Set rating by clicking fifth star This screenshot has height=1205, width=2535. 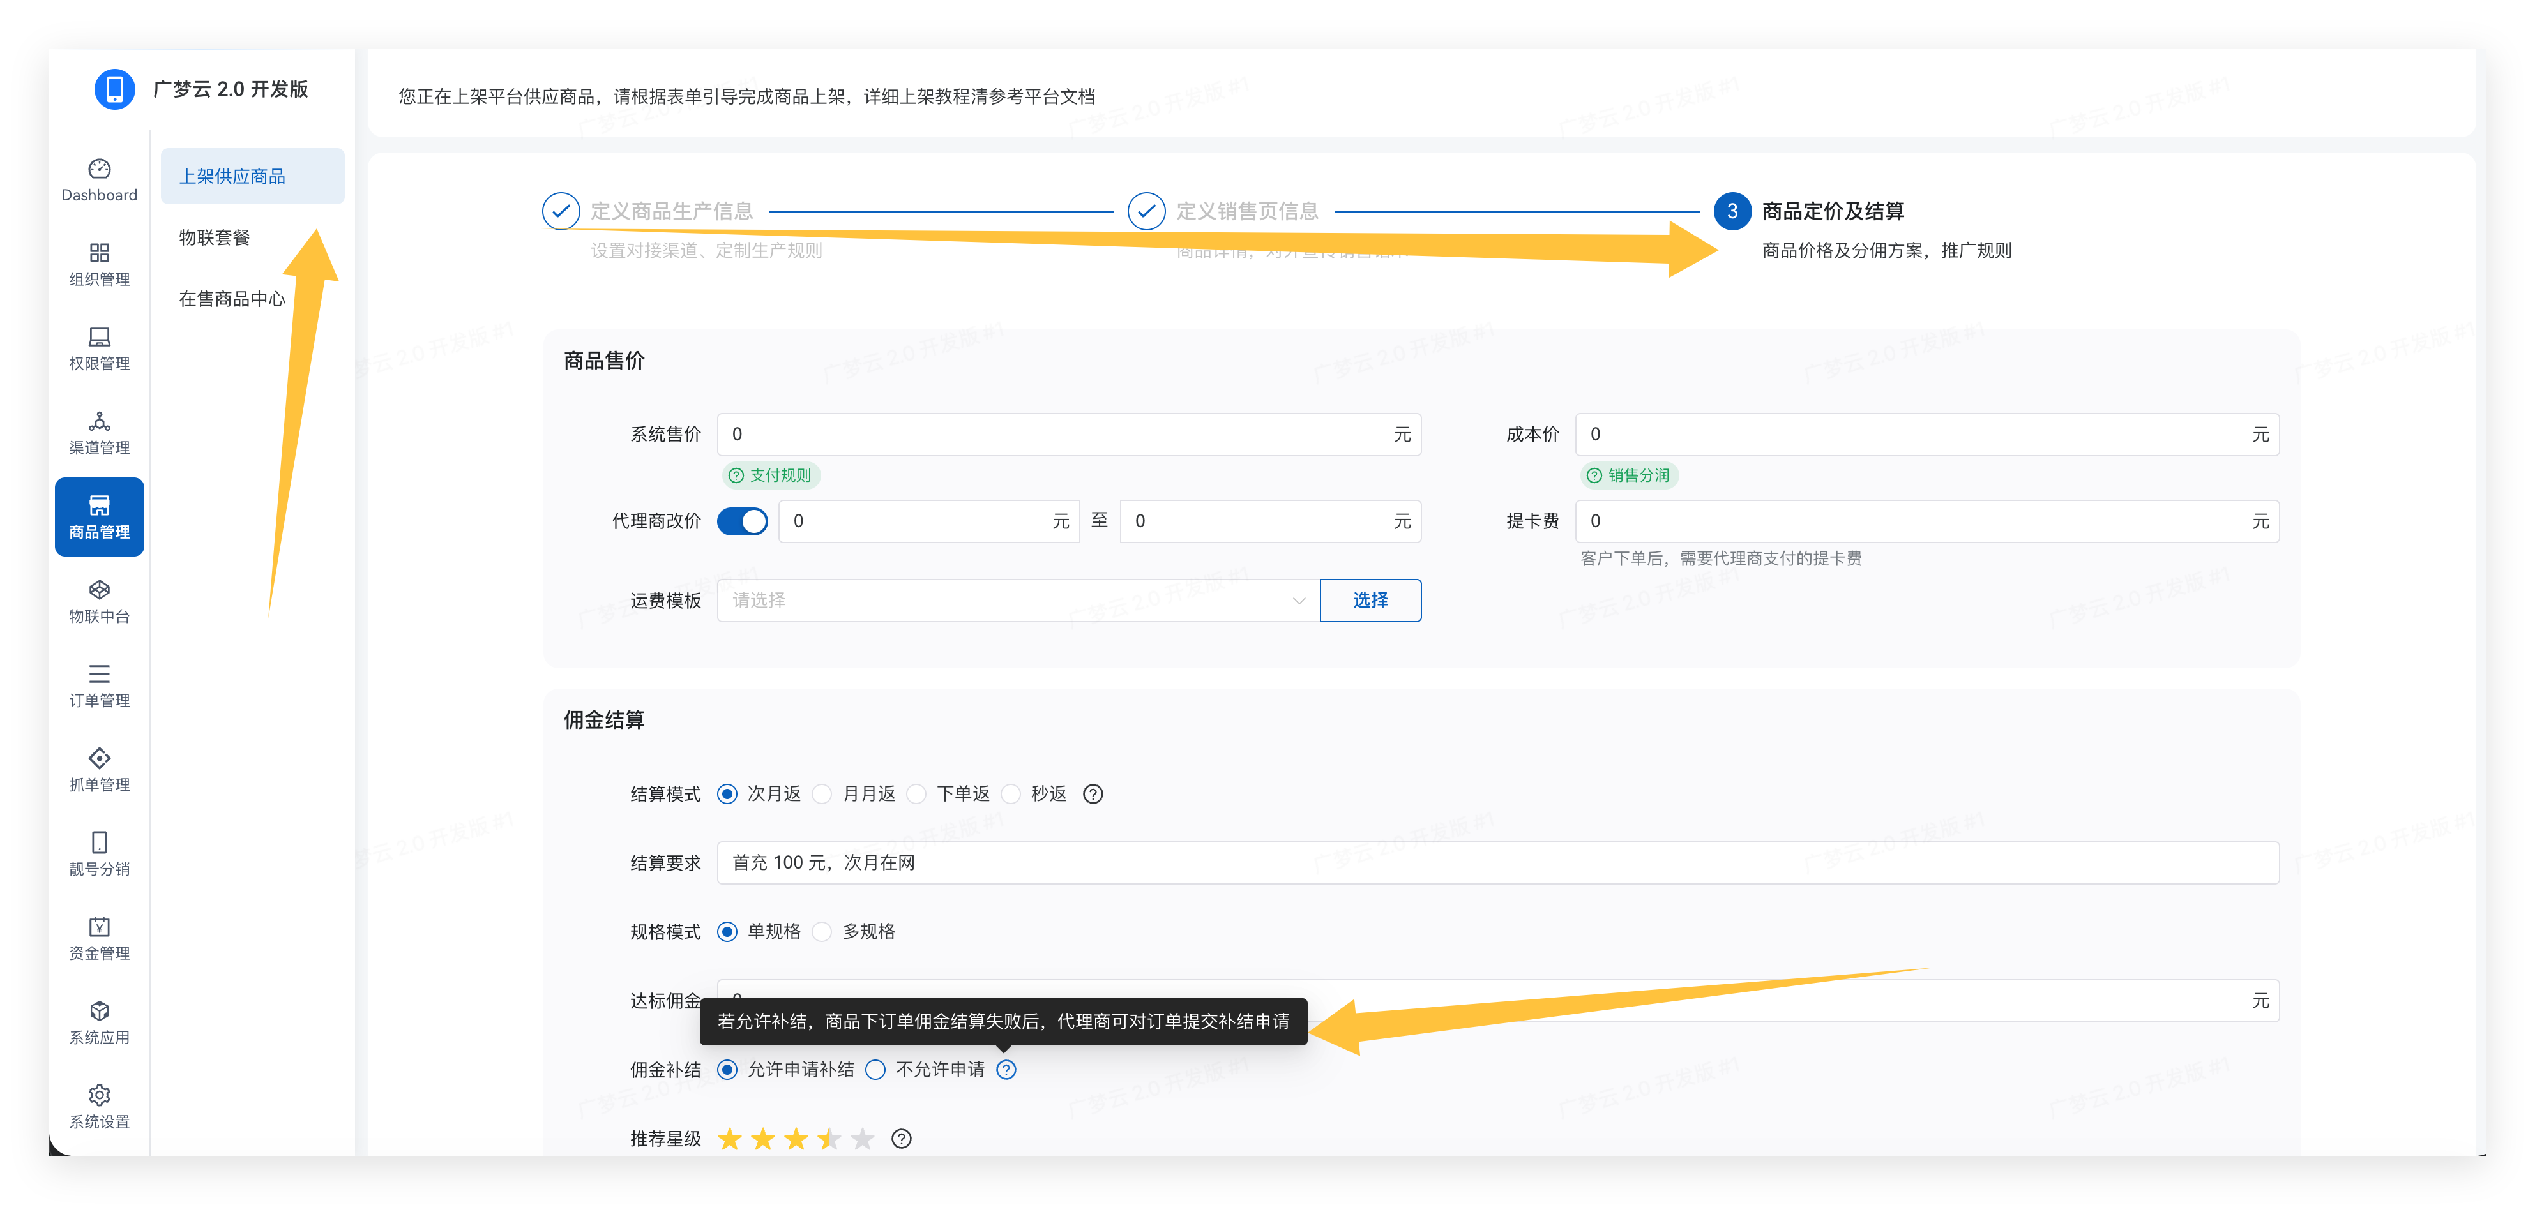point(862,1139)
